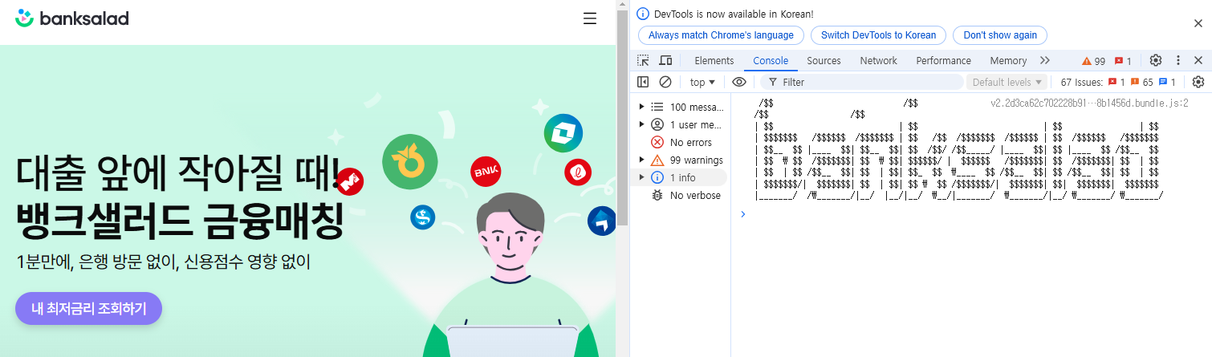Image resolution: width=1212 pixels, height=357 pixels.
Task: Click the filter funnel icon
Action: point(772,82)
